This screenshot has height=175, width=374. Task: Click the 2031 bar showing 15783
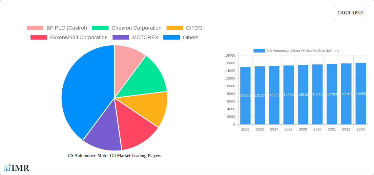click(332, 94)
